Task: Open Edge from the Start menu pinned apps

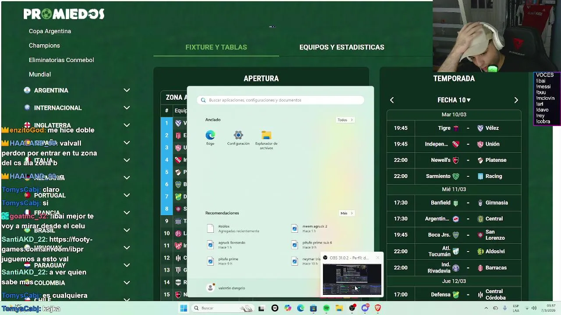Action: tap(210, 138)
